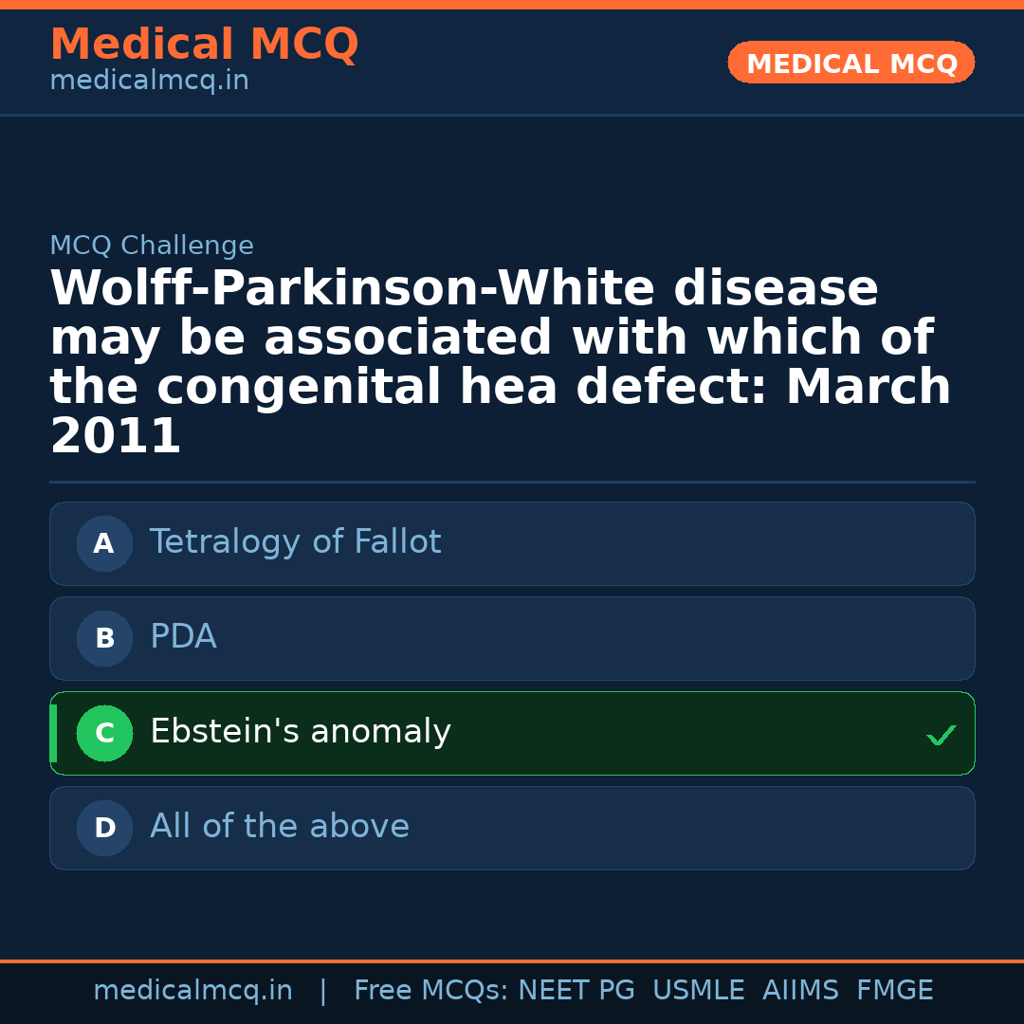Screen dimensions: 1024x1024
Task: Click the green C option circle
Action: coord(104,733)
